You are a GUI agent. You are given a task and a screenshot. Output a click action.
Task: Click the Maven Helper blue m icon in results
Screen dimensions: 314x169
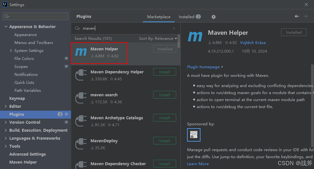pyautogui.click(x=81, y=52)
